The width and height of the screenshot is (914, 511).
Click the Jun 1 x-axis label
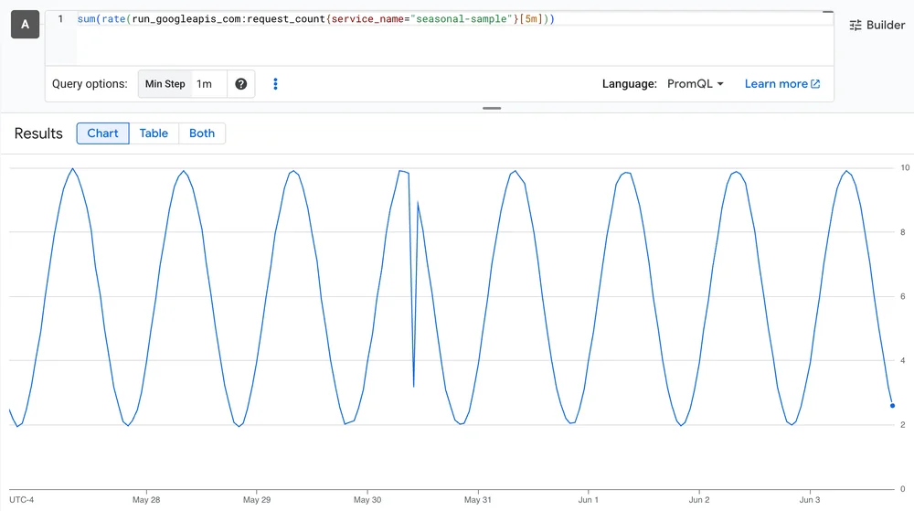[588, 500]
